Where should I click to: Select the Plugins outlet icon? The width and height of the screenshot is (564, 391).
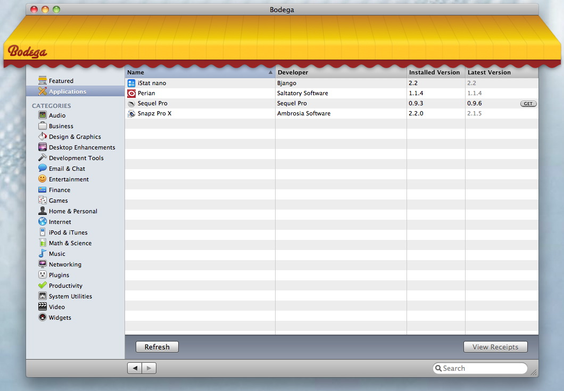[x=43, y=275]
